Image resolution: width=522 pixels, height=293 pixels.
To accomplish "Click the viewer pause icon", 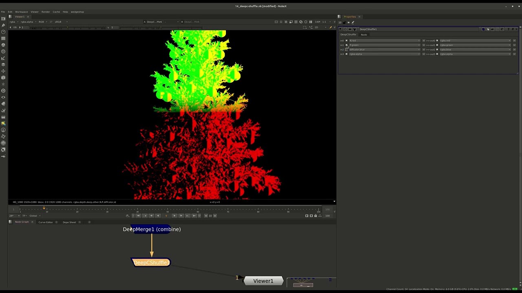I will coord(311,22).
